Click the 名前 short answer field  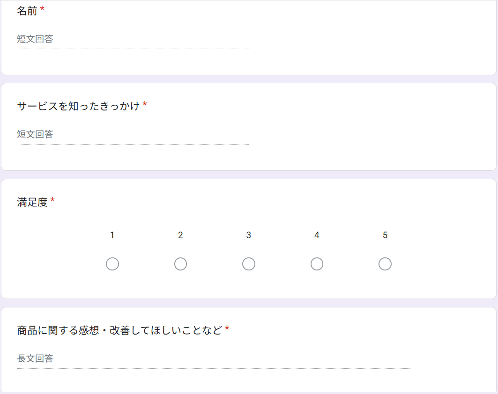point(133,39)
